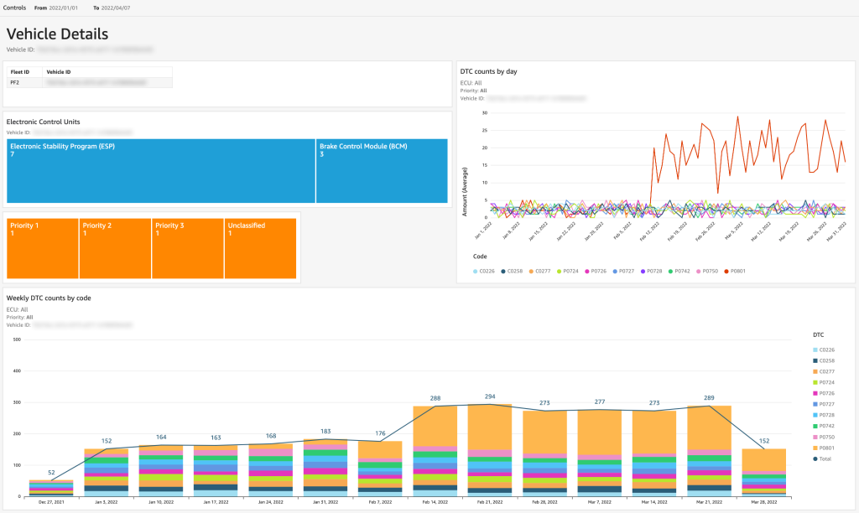The width and height of the screenshot is (859, 513).
Task: Click the From date field 2022/01/01
Action: 63,8
